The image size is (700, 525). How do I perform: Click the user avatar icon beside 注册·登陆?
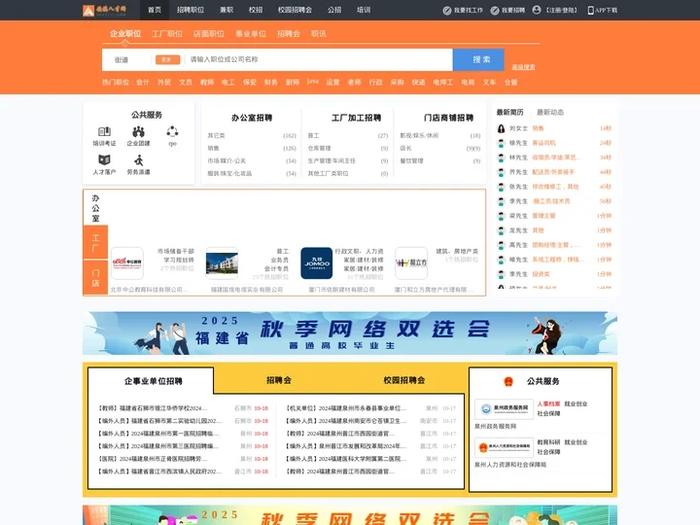pos(537,10)
